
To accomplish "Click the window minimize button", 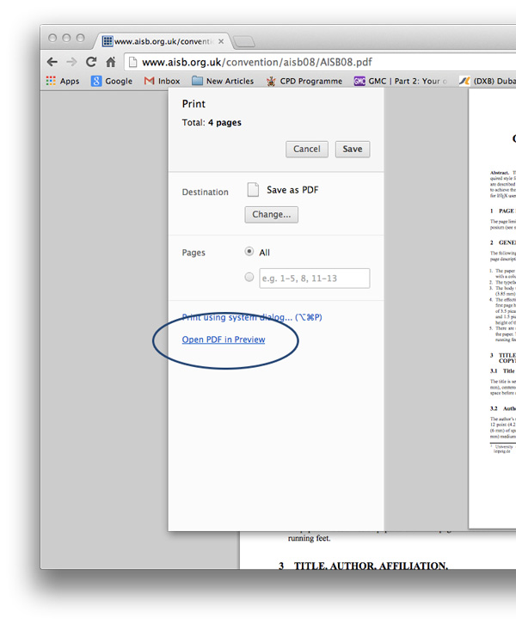I will click(66, 38).
